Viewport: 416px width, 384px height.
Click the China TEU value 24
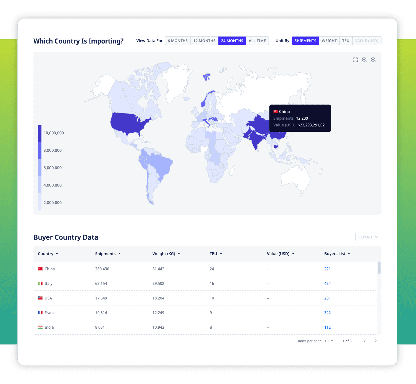(212, 269)
